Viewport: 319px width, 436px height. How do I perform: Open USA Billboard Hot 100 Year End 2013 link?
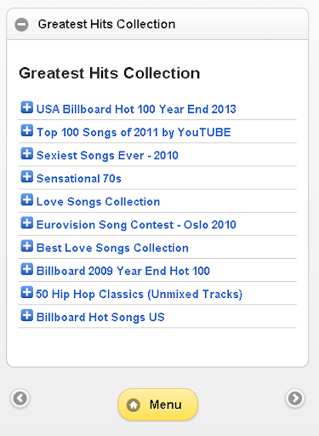point(136,109)
